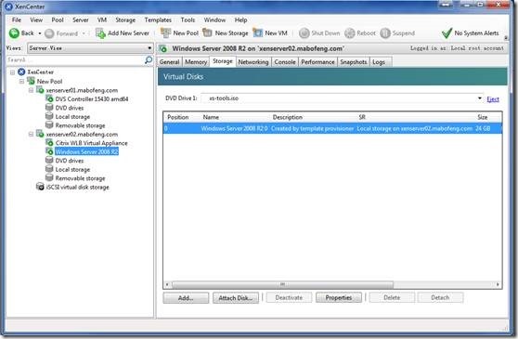Click the No System Alerts checkmark
This screenshot has height=339, width=518.
(x=447, y=33)
